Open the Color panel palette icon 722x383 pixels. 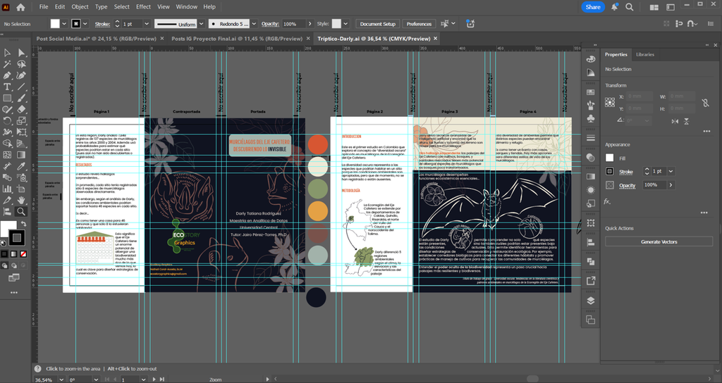591,59
